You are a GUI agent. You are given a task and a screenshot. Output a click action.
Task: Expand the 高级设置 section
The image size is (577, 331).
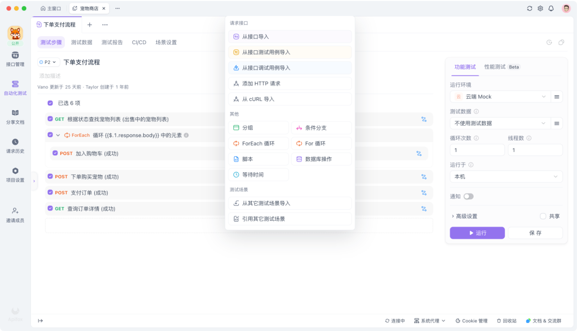(x=464, y=216)
